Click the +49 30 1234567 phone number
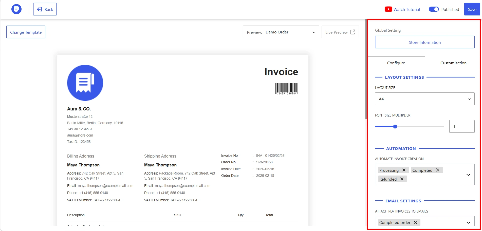The image size is (482, 231). click(80, 129)
